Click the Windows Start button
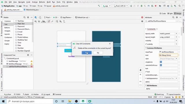 (3, 101)
